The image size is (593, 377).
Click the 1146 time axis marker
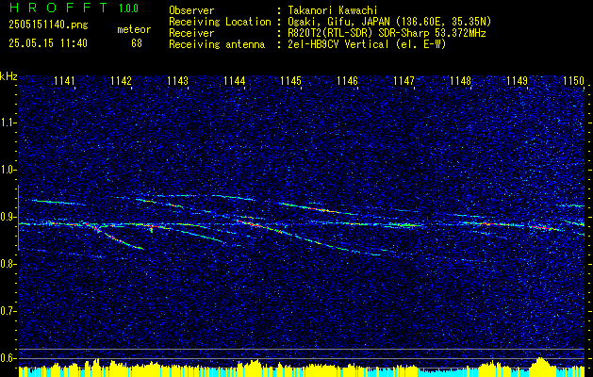click(347, 80)
